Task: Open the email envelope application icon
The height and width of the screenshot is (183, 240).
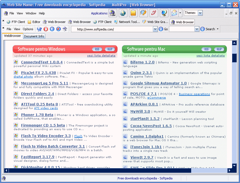Action: click(174, 13)
